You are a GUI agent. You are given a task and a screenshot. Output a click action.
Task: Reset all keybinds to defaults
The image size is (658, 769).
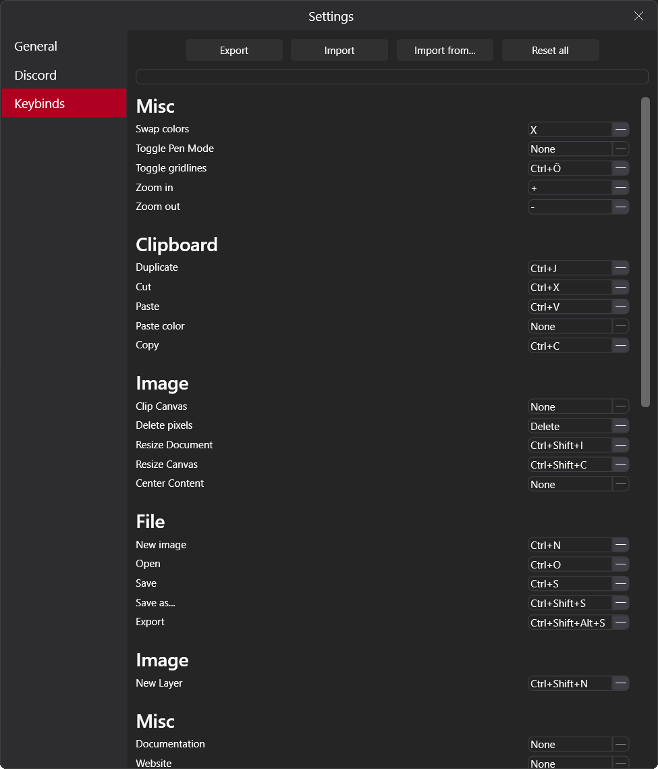tap(550, 49)
